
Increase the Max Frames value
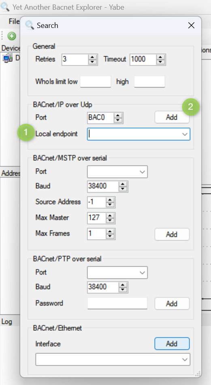pos(110,232)
